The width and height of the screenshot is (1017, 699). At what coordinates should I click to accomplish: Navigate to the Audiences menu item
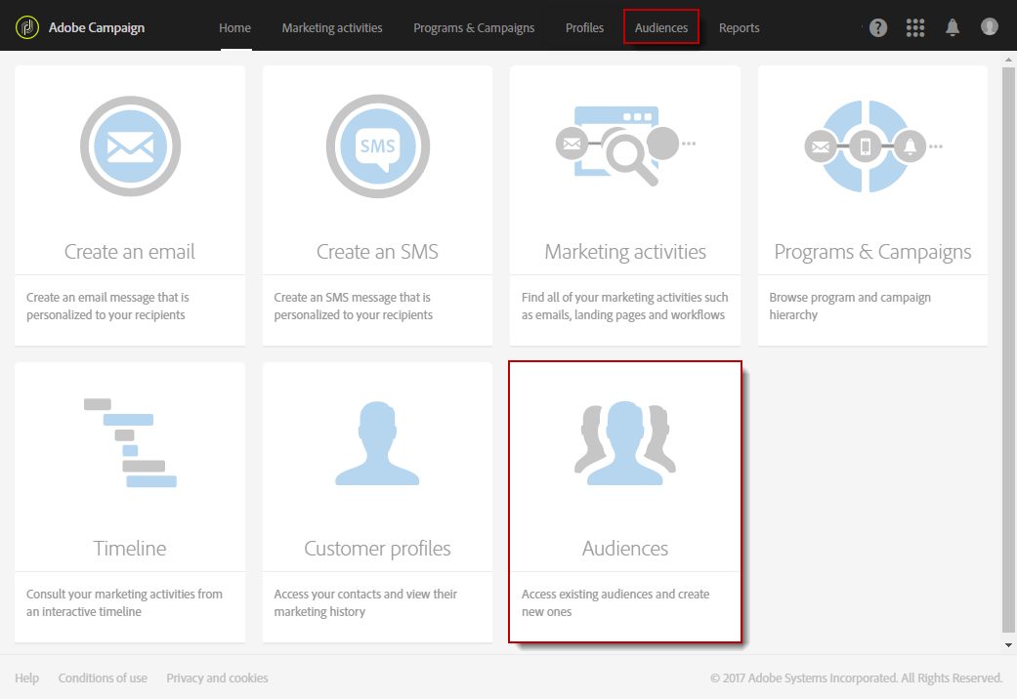tap(660, 27)
